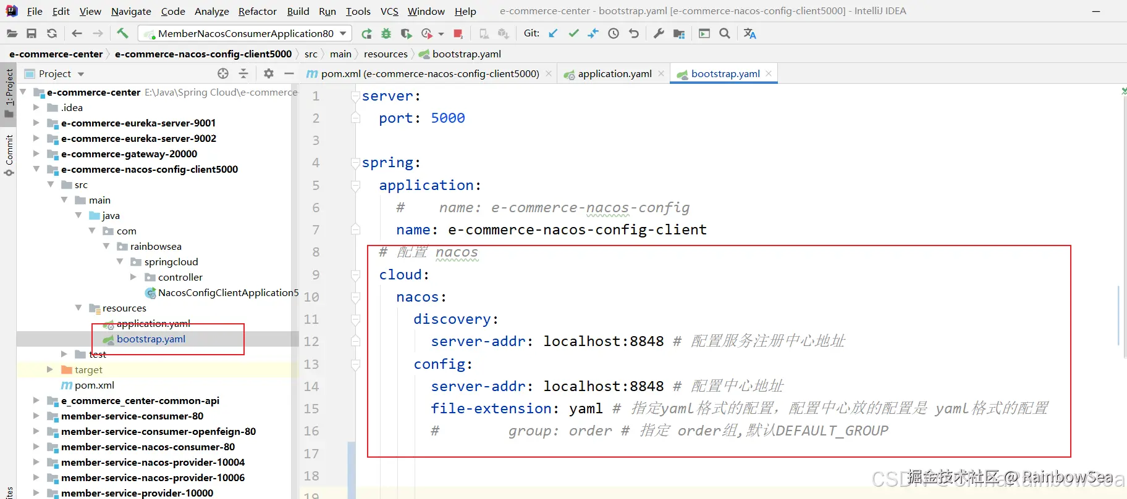Viewport: 1127px width, 499px height.
Task: Fold the spring block at line 4
Action: (355, 163)
